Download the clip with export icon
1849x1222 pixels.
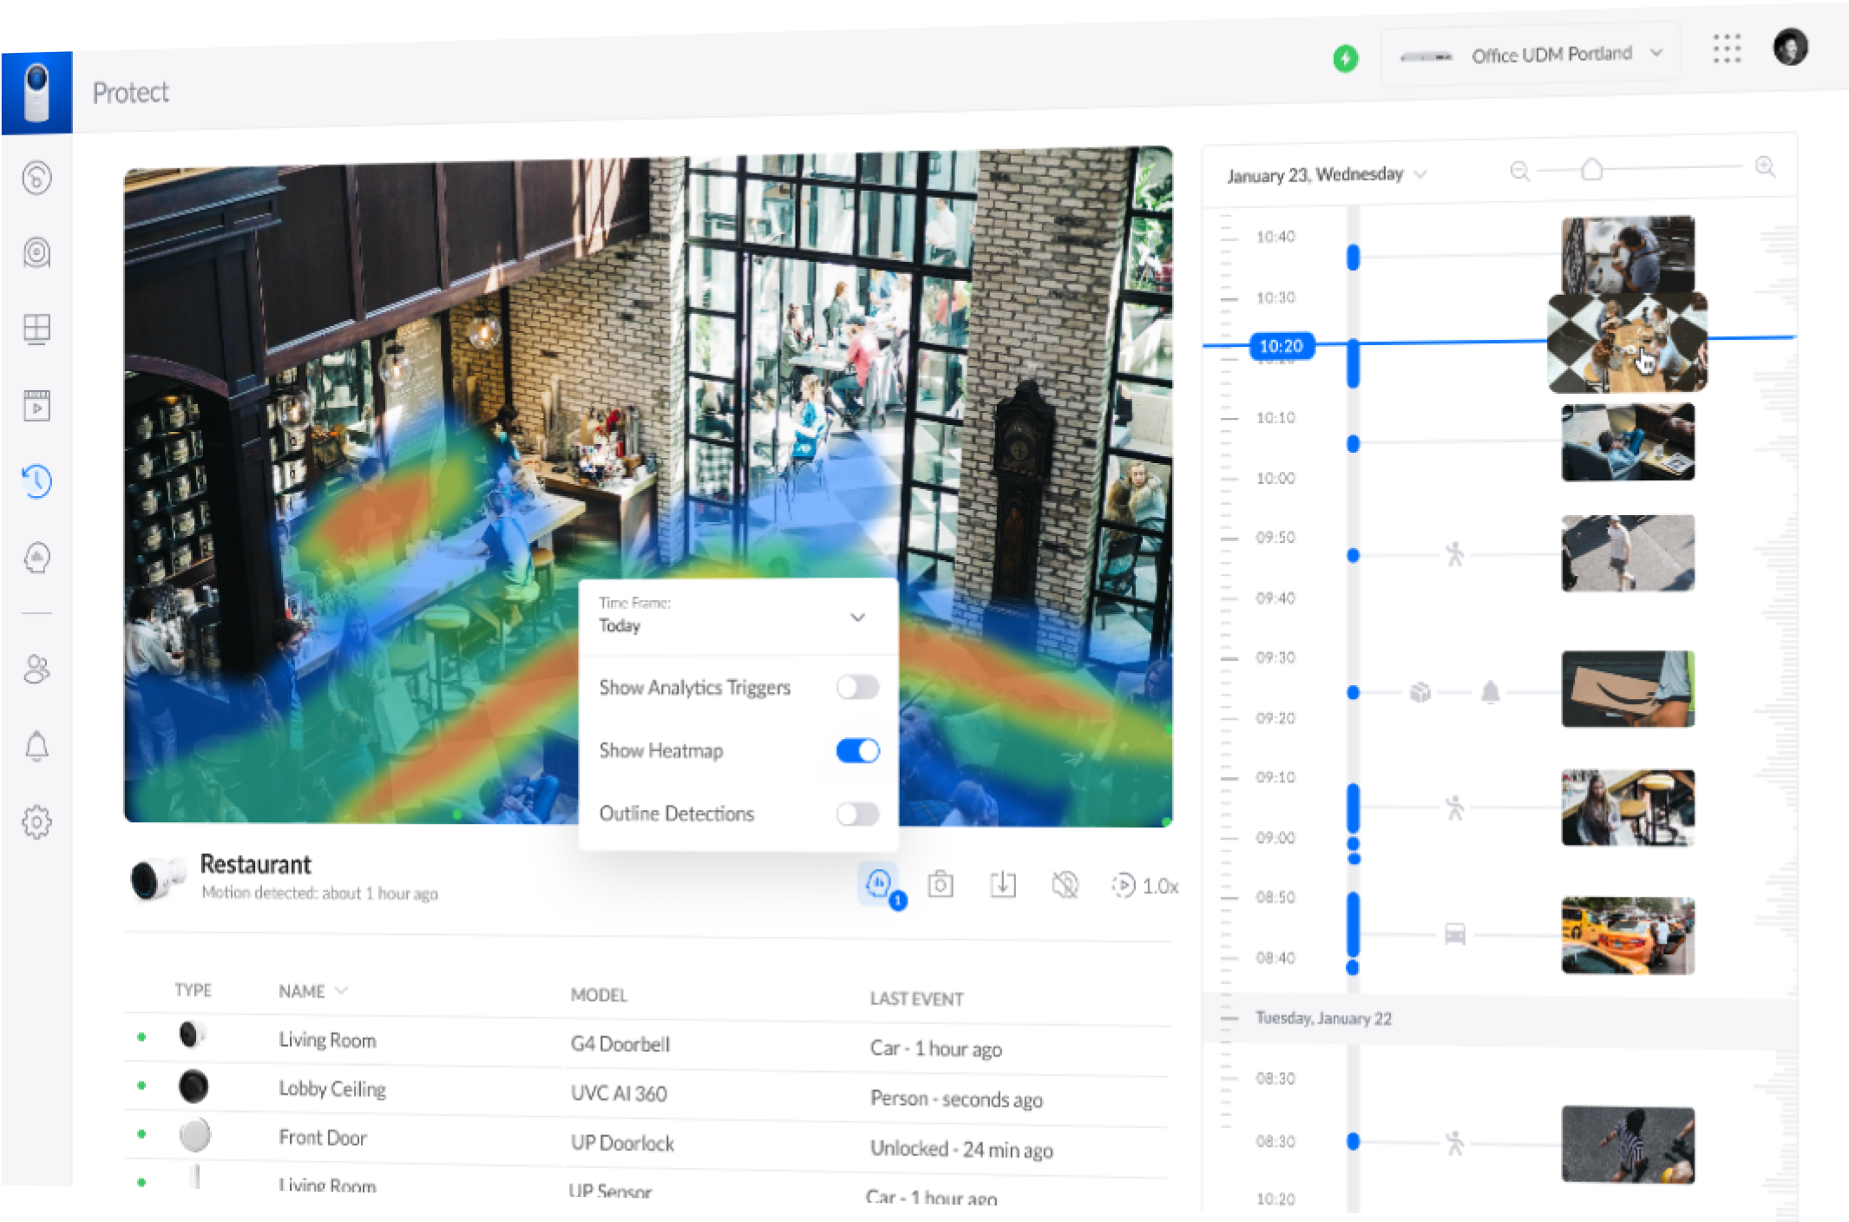coord(1003,884)
